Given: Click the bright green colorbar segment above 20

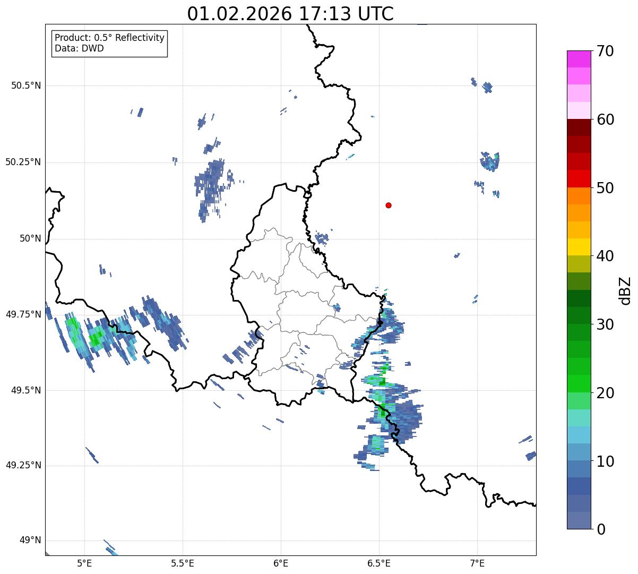Looking at the screenshot, I should [x=579, y=384].
